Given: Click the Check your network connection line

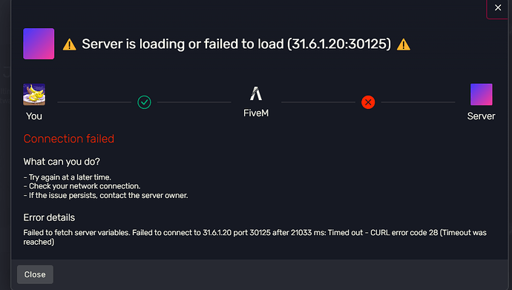Looking at the screenshot, I should pos(82,186).
